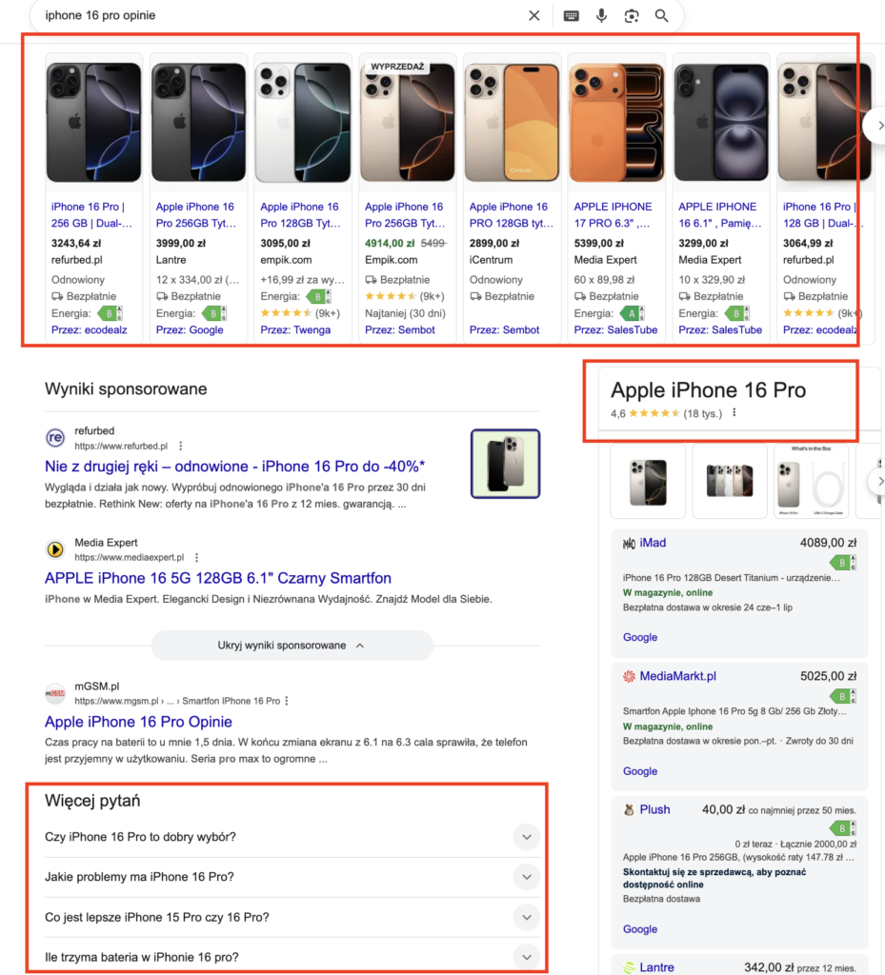Click white iPhone image on empik.com 3095,00 zł card
This screenshot has height=975, width=885.
point(303,123)
